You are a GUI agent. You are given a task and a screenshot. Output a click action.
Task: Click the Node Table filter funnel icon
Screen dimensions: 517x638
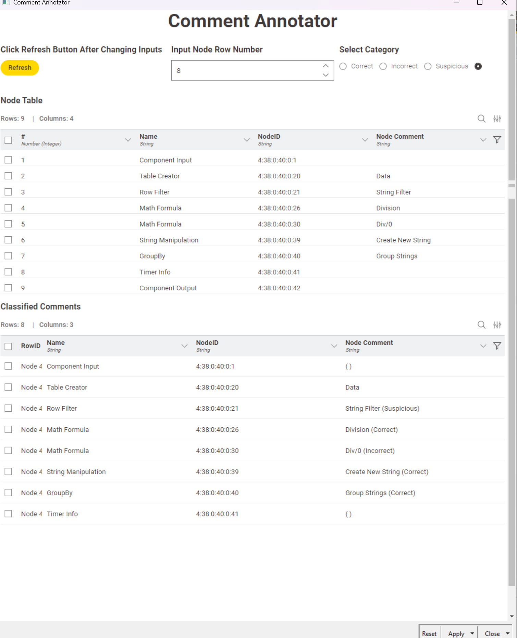pyautogui.click(x=497, y=140)
